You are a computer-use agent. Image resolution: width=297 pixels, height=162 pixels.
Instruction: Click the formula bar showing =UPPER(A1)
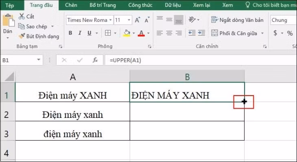click(201, 60)
